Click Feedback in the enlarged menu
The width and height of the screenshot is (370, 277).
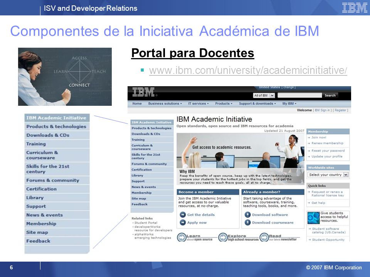point(57,241)
